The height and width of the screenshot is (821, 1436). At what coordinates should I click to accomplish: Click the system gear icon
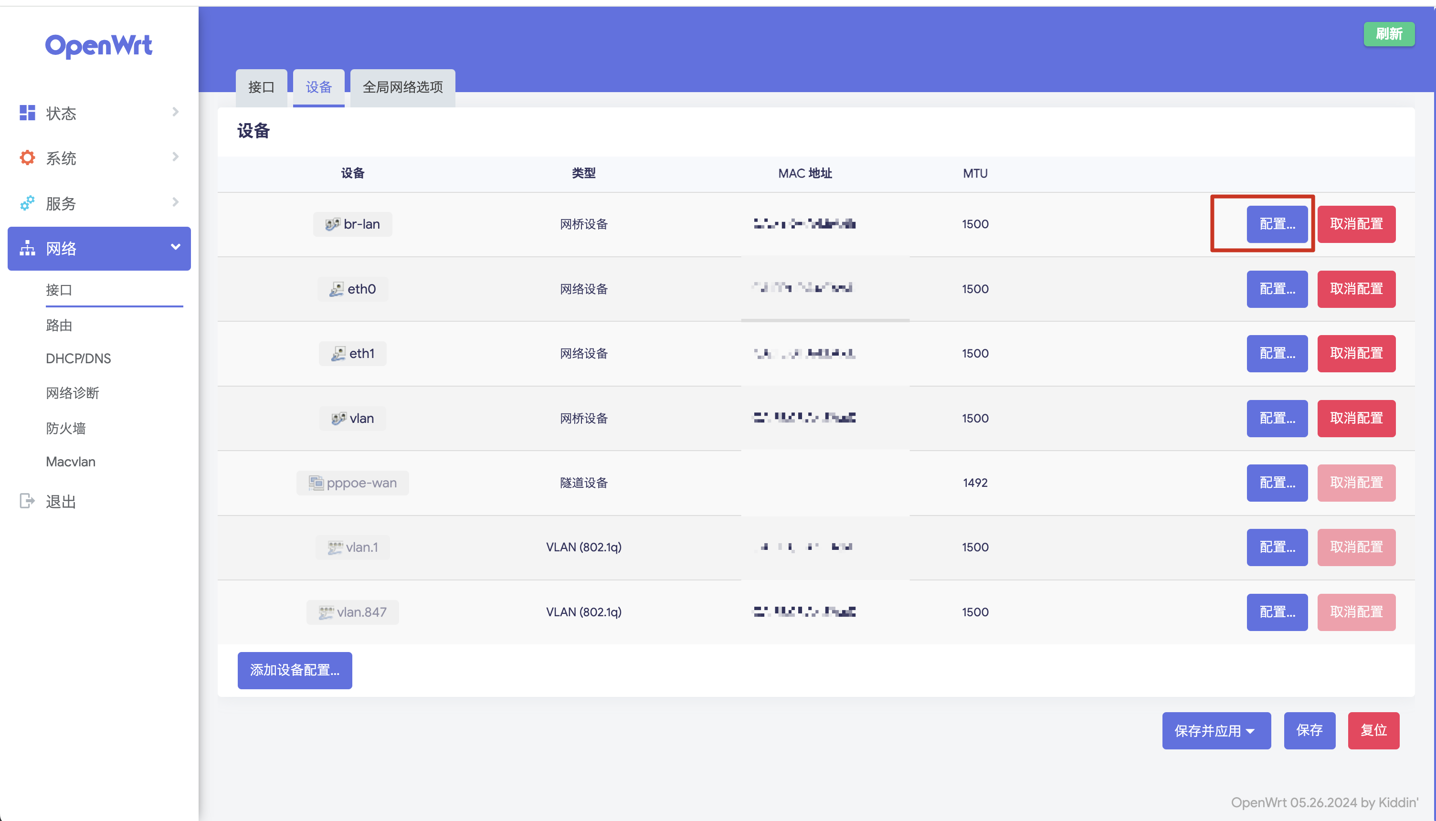pyautogui.click(x=27, y=158)
